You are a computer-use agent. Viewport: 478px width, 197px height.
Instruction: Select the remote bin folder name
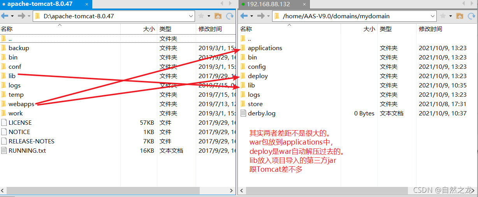coord(253,57)
